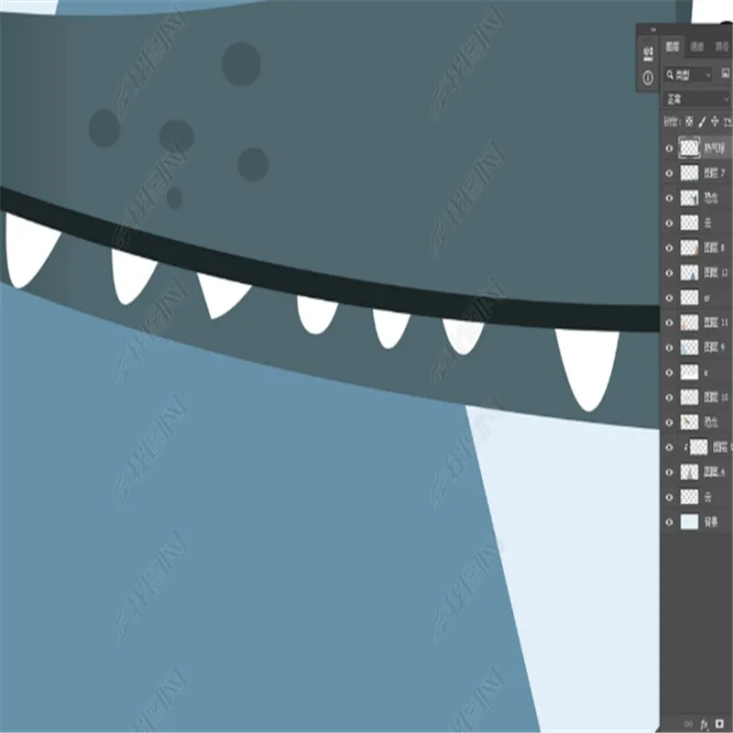Select the 热气球 layer thumbnail
This screenshot has width=733, height=733.
(x=689, y=148)
